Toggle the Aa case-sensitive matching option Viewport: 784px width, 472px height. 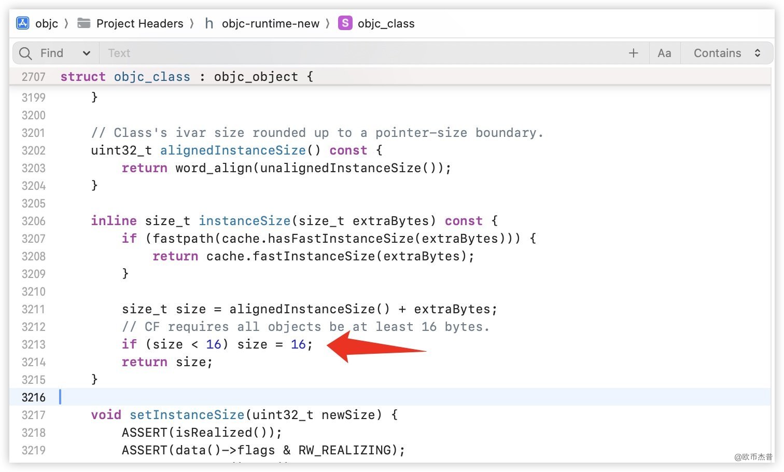(664, 53)
